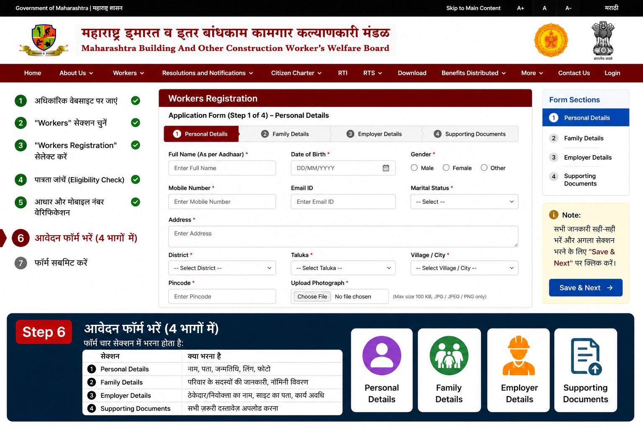This screenshot has width=643, height=428.
Task: Click the green Family Details card icon
Action: (x=449, y=356)
